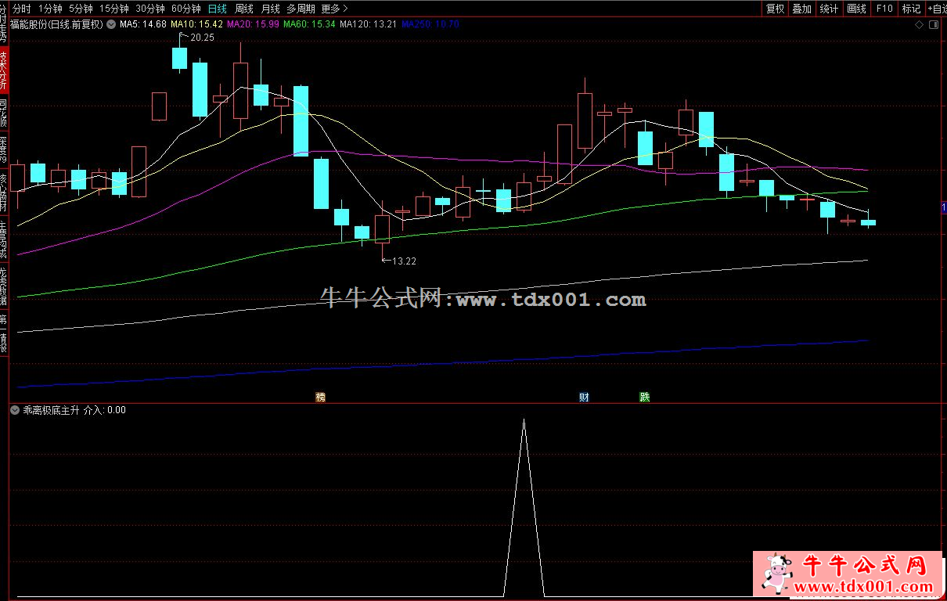Select the 日线 daily period tab
Image resolution: width=947 pixels, height=601 pixels.
[217, 9]
